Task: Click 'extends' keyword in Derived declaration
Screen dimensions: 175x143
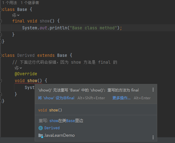Action: click(46, 56)
